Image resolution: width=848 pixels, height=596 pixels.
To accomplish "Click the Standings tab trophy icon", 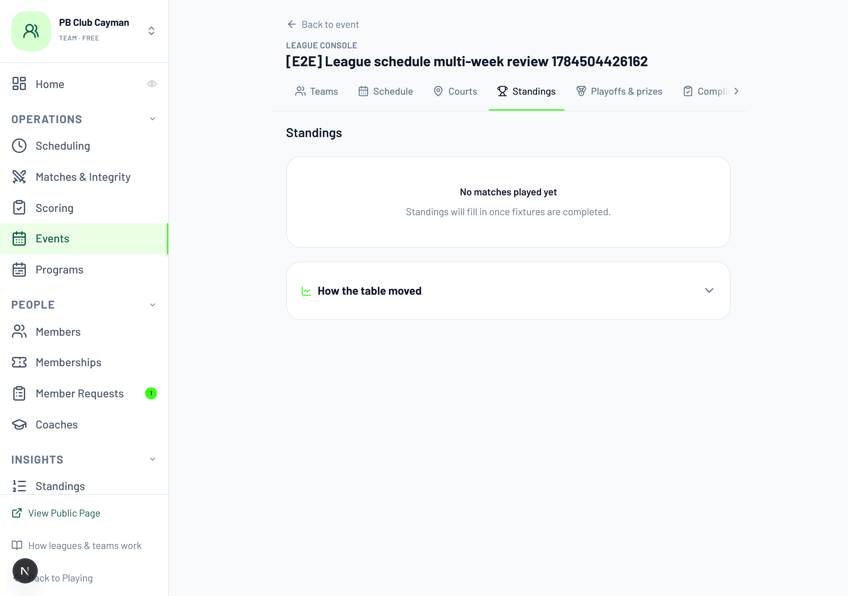I will (x=502, y=91).
